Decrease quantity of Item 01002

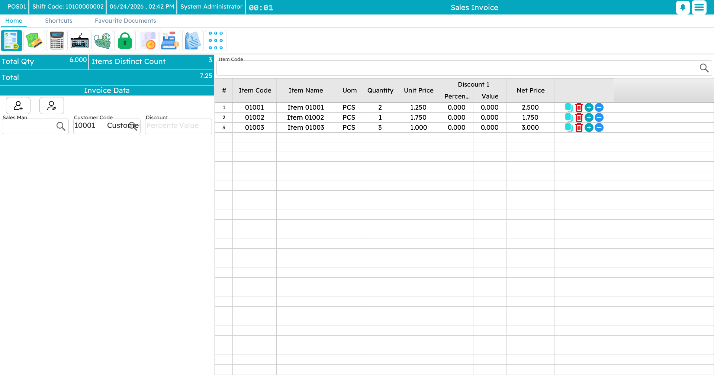(599, 117)
